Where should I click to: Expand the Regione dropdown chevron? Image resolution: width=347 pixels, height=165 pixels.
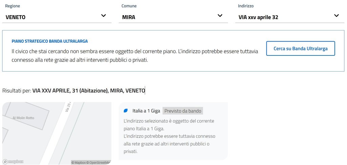coord(104,16)
